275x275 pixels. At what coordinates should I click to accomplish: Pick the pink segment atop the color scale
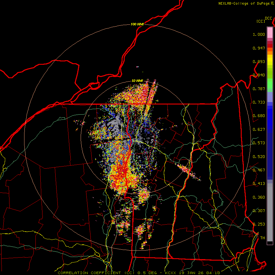270,33
